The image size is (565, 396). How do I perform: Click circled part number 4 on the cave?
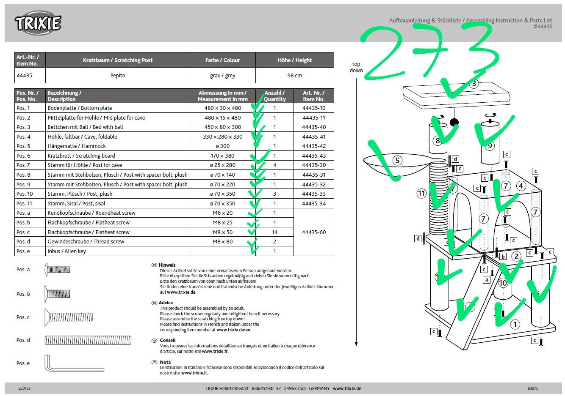tap(521, 185)
